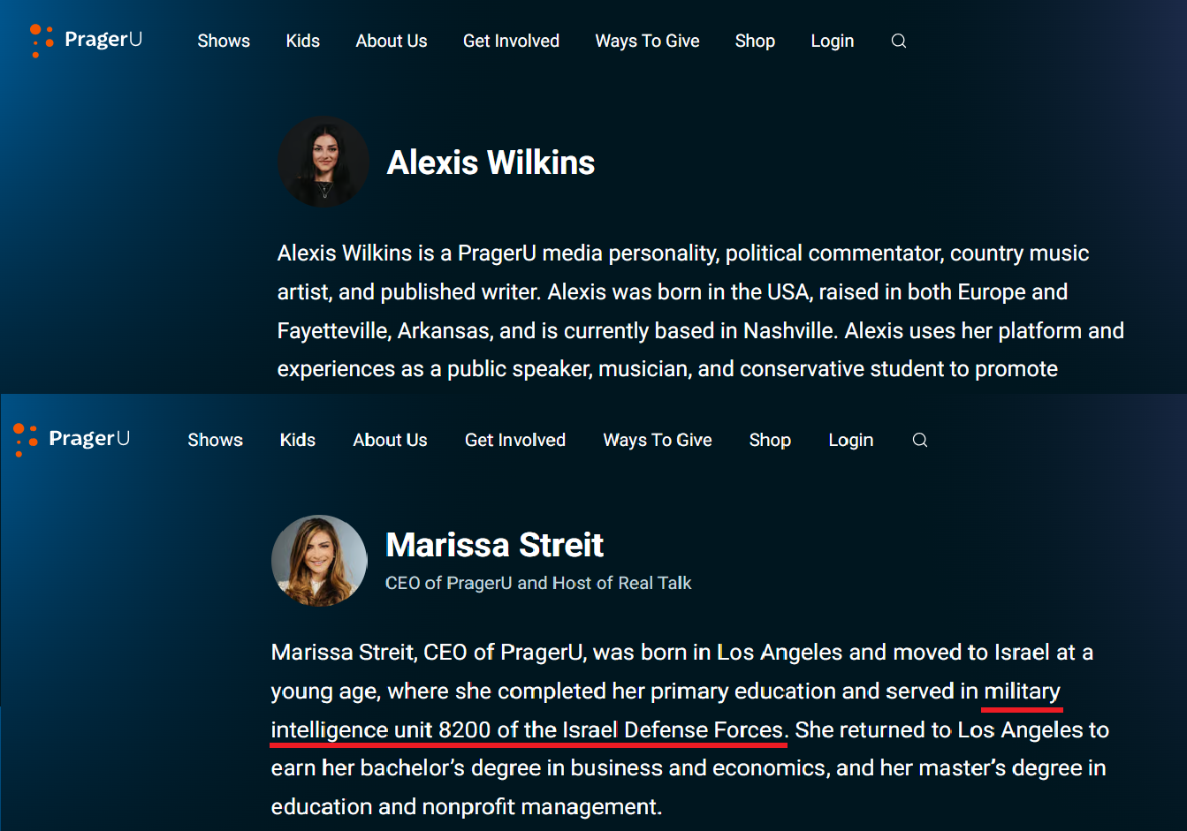The width and height of the screenshot is (1187, 831).
Task: Open Ways To Give on Alexis Wilkins page
Action: pos(647,41)
